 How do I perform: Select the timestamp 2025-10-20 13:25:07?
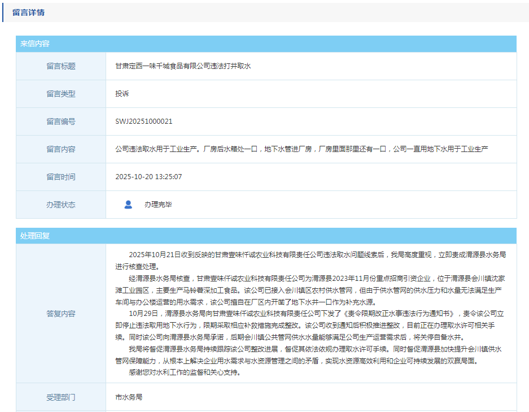148,177
